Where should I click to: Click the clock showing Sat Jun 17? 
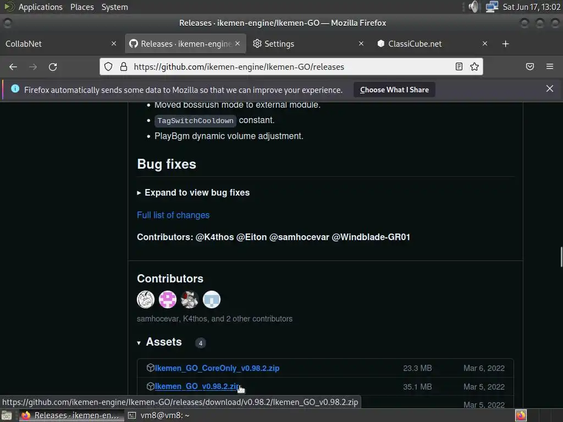coord(532,7)
